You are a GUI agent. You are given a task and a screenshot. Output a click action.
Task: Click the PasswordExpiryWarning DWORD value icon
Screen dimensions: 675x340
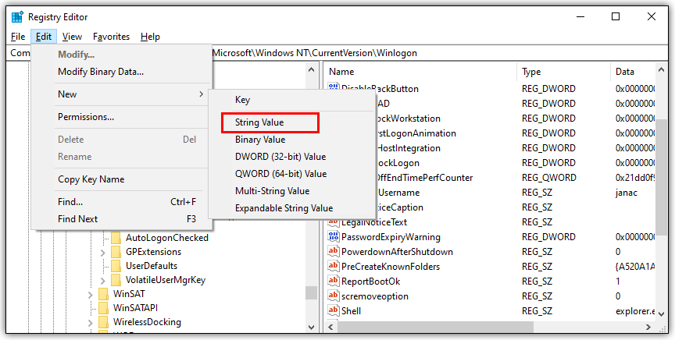click(x=333, y=237)
